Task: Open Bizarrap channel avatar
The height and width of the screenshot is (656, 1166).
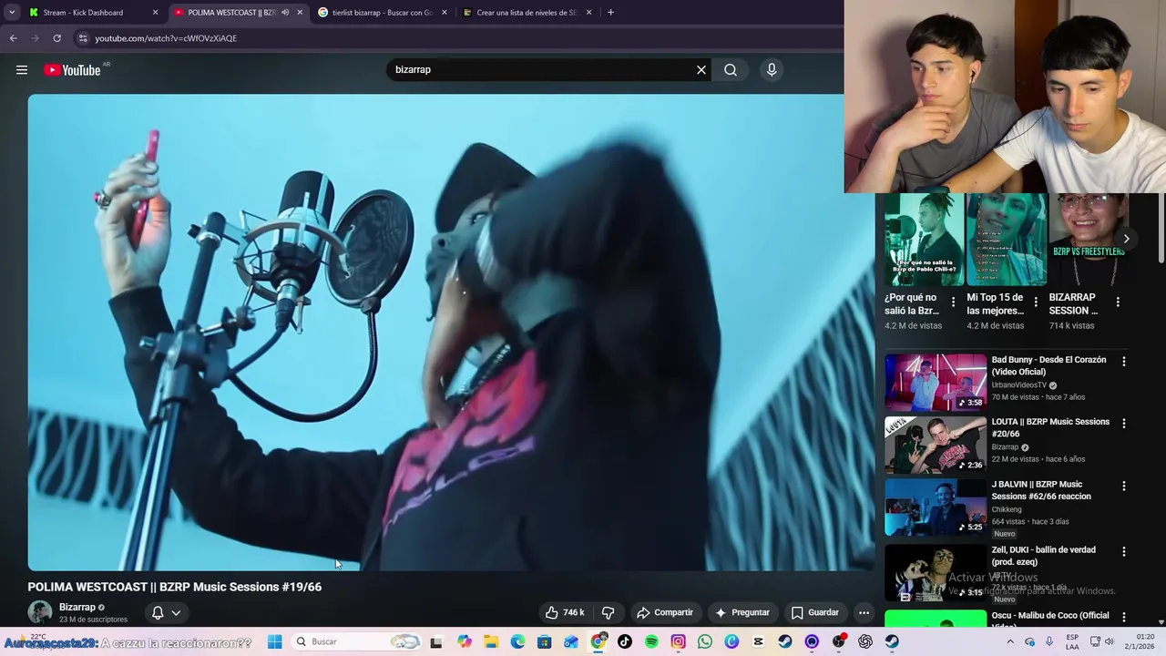Action: click(x=40, y=612)
